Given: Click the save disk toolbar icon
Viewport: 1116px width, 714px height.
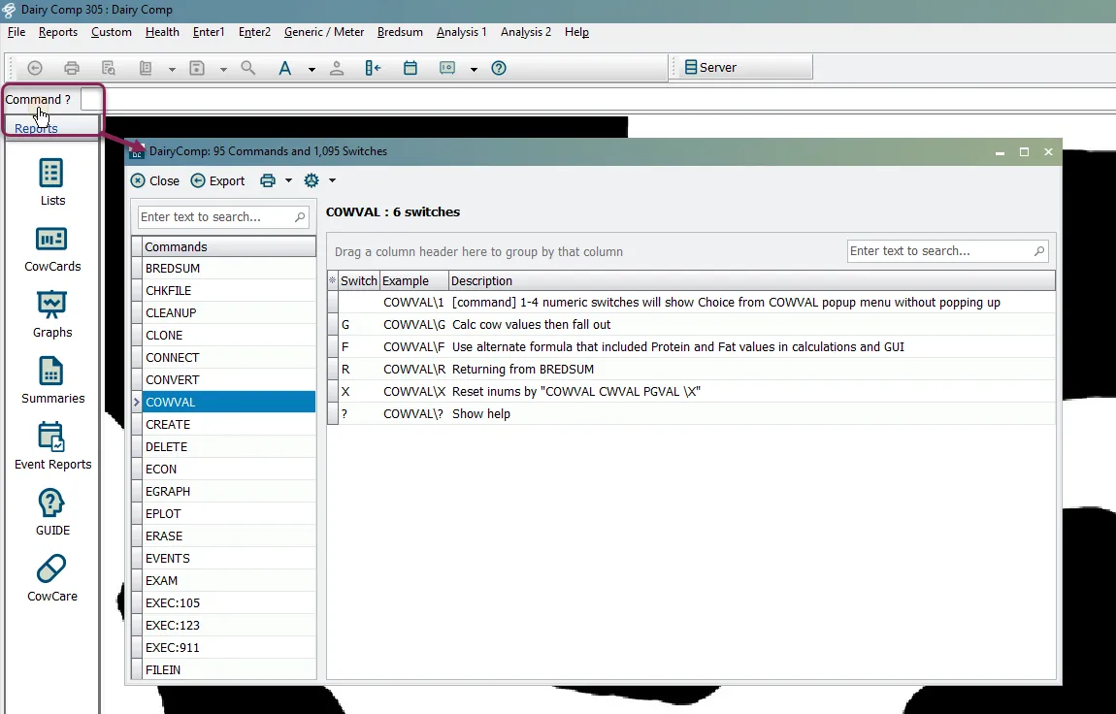Looking at the screenshot, I should click(x=197, y=68).
